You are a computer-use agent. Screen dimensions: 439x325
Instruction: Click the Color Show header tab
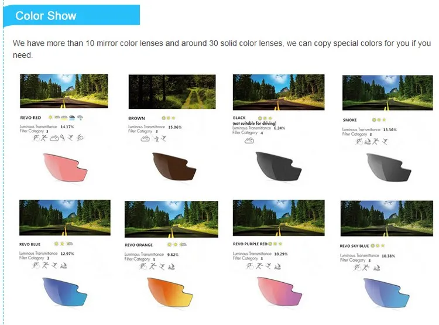pyautogui.click(x=46, y=16)
